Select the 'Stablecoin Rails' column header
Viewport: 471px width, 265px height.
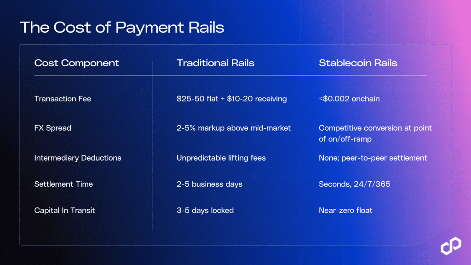pyautogui.click(x=358, y=63)
